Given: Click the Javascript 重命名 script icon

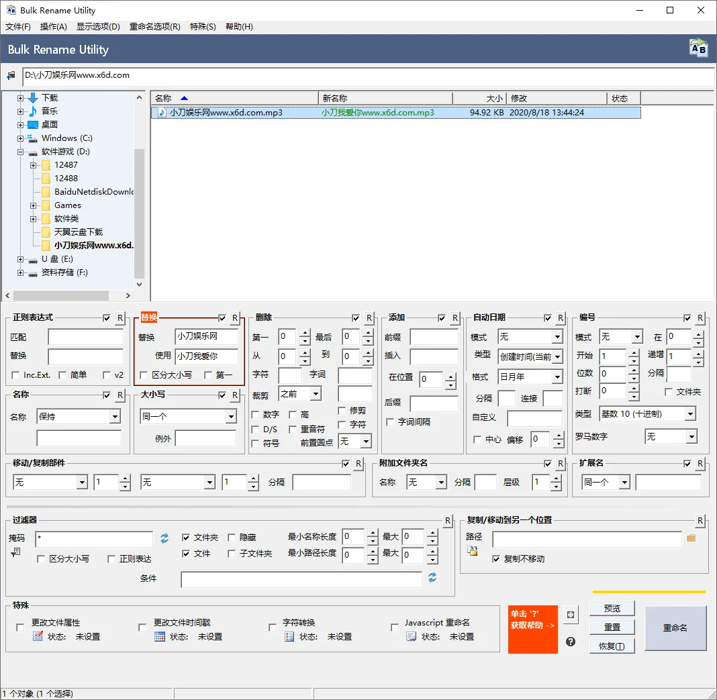Looking at the screenshot, I should pos(412,636).
